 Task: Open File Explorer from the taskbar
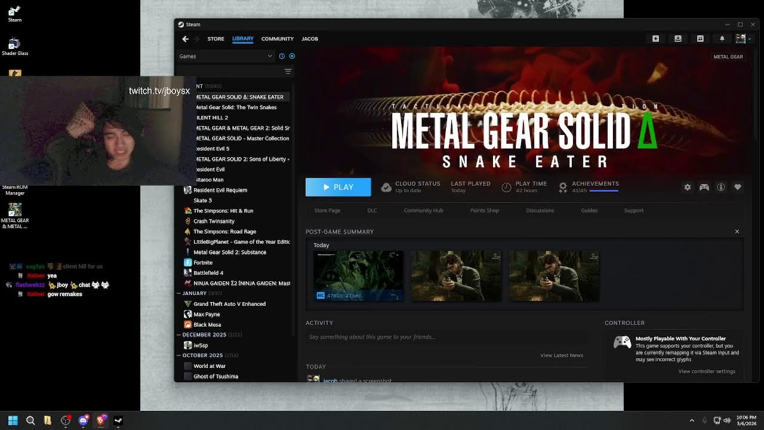[x=48, y=420]
